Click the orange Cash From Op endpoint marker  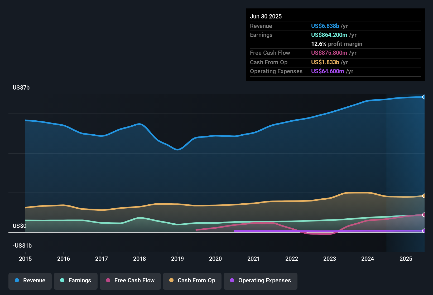424,196
